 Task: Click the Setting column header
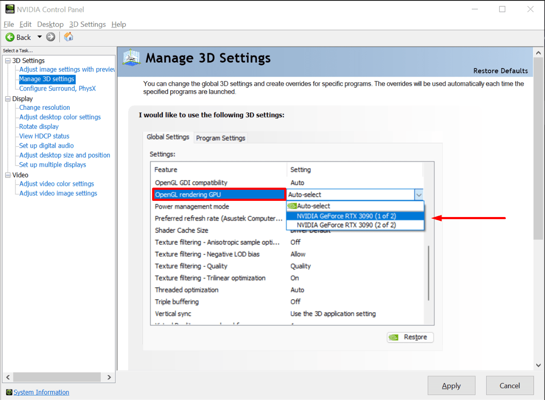[355, 170]
